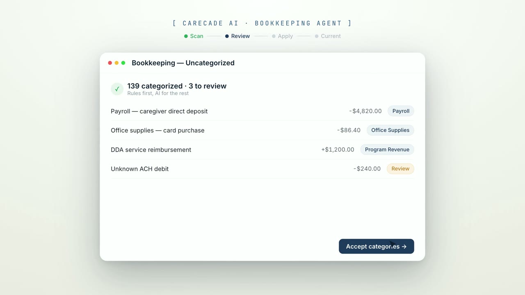The image size is (525, 295).
Task: Open the Apply step
Action: click(282, 36)
